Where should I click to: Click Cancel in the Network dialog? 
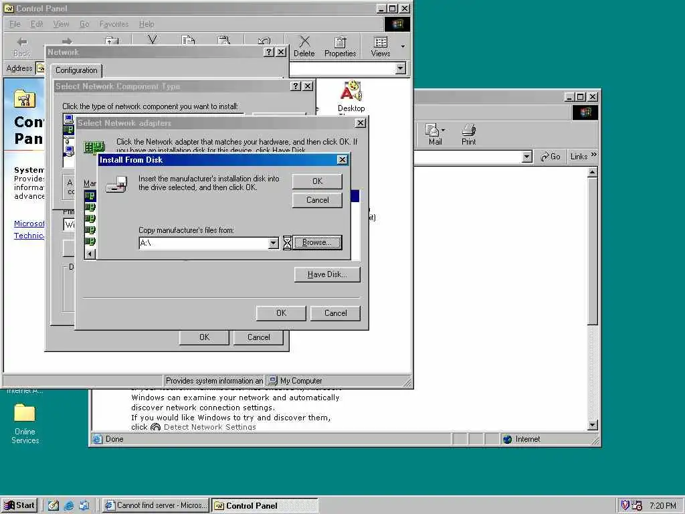pyautogui.click(x=259, y=337)
